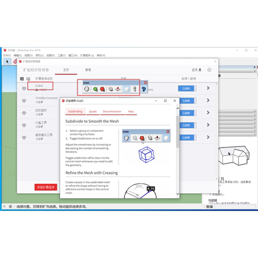Image resolution: width=258 pixels, height=258 pixels.
Task: Open the 视图(V) menu
Action: (x=28, y=55)
